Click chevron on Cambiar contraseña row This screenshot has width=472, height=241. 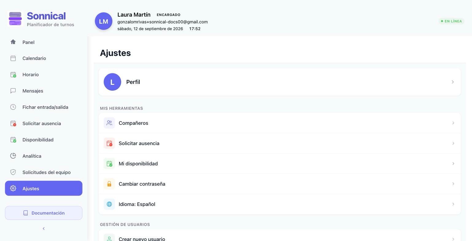(x=453, y=184)
